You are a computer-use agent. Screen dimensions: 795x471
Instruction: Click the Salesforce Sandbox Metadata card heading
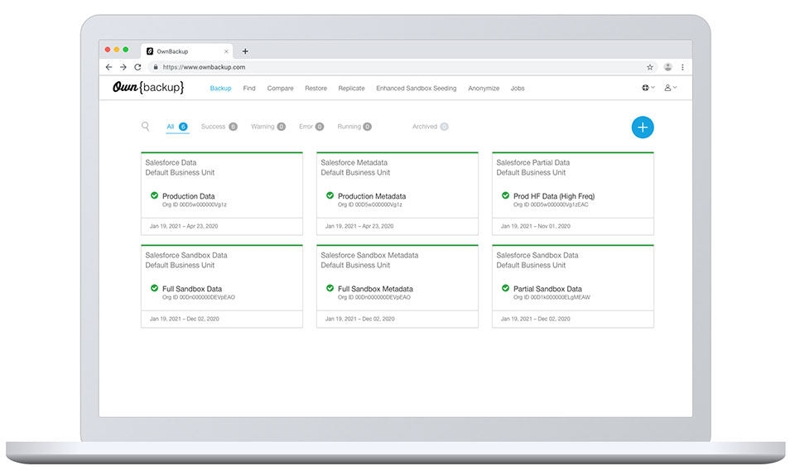(369, 256)
